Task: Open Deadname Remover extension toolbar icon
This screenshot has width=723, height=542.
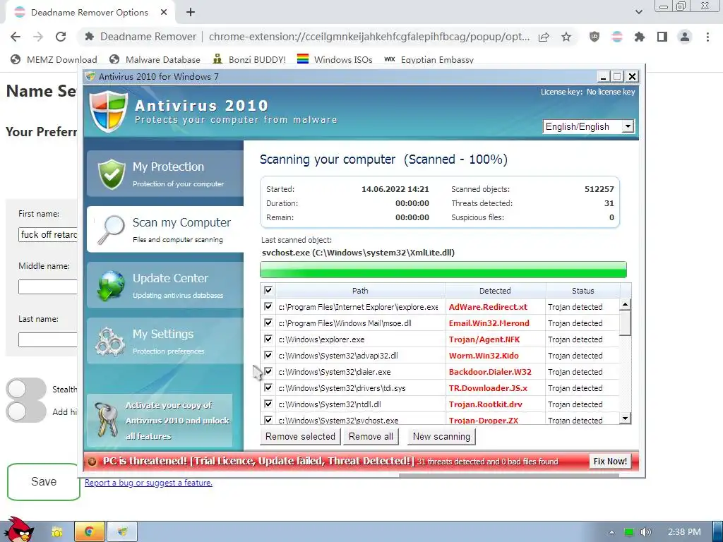Action: (617, 37)
